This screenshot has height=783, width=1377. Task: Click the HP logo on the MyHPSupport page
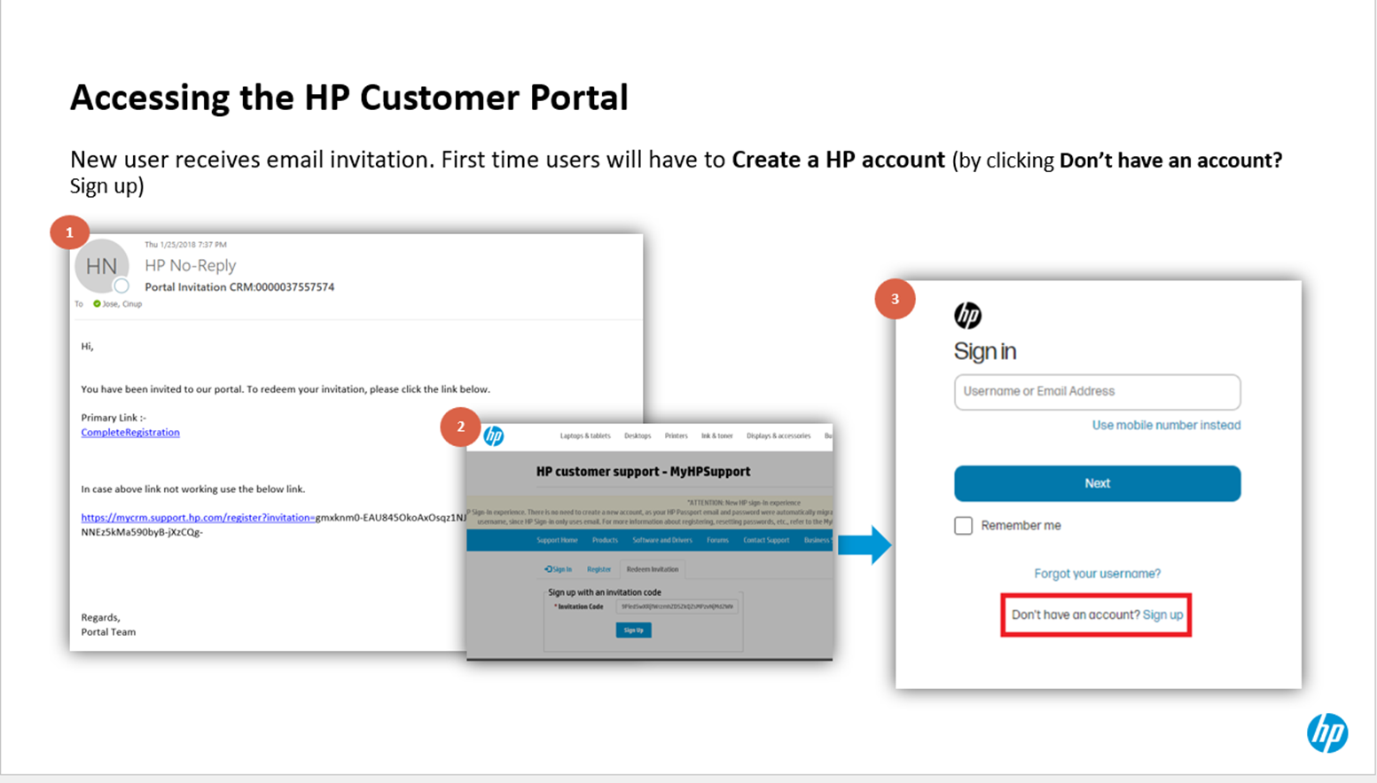click(494, 436)
